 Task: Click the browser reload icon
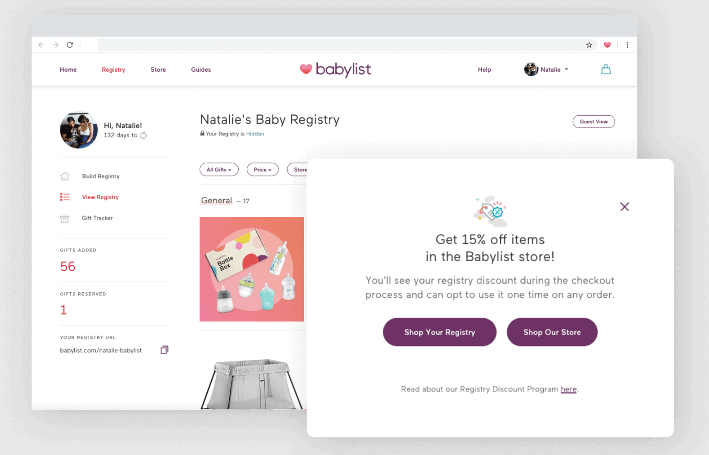[70, 45]
